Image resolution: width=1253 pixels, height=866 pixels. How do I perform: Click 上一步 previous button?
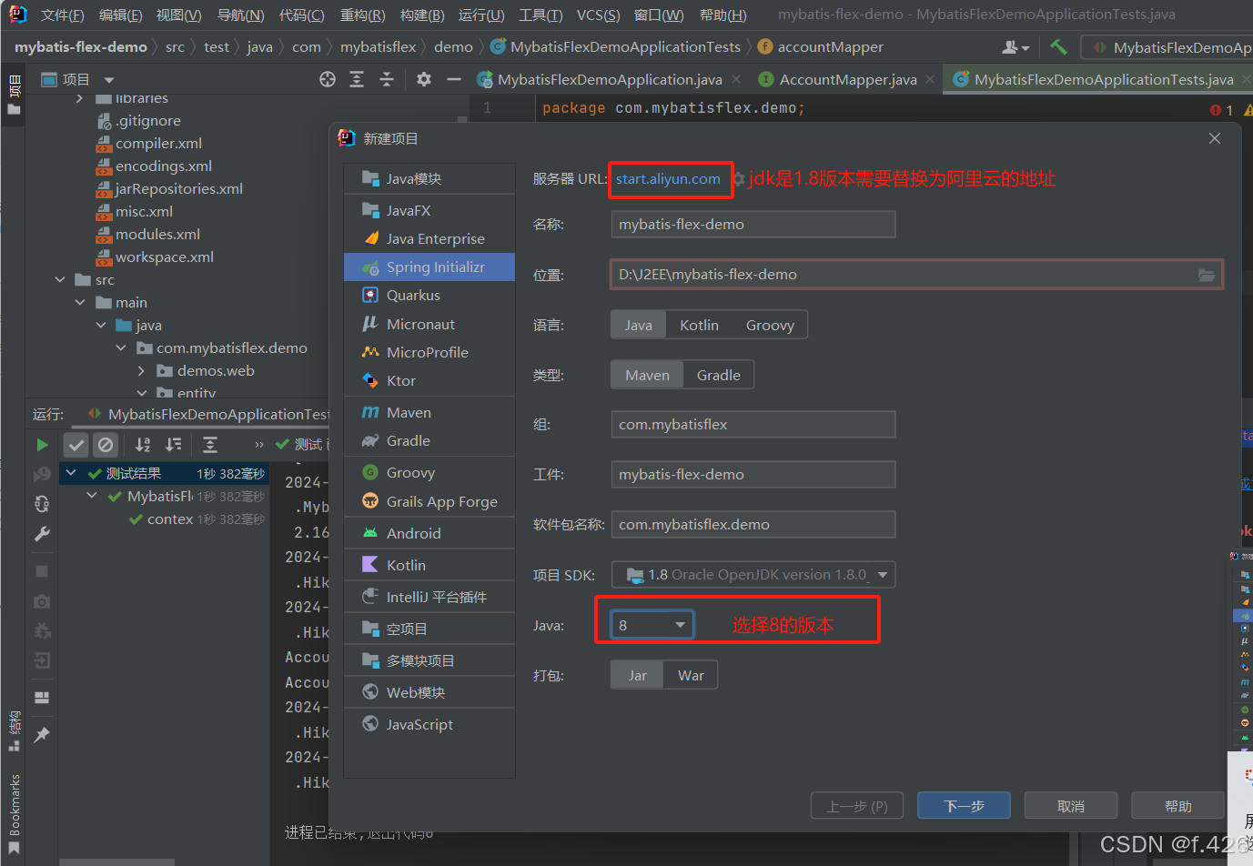(x=856, y=806)
